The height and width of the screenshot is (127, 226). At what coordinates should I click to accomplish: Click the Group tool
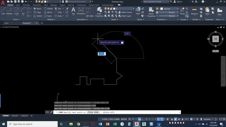click(182, 11)
